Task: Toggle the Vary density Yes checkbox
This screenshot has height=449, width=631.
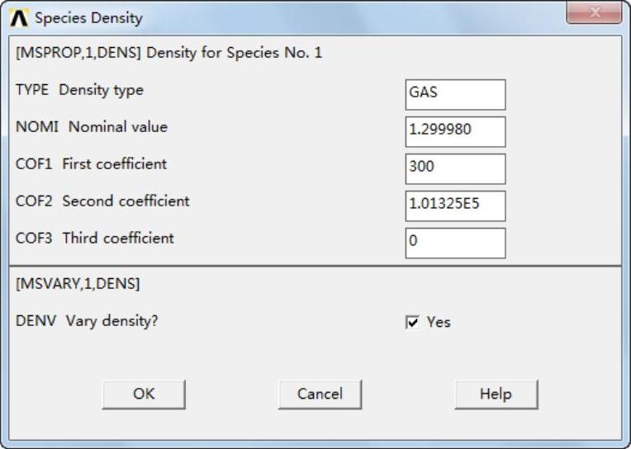Action: [413, 323]
